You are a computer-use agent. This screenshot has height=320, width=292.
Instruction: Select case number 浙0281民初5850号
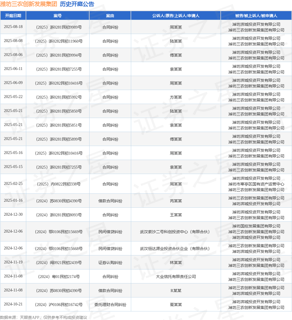(59, 111)
